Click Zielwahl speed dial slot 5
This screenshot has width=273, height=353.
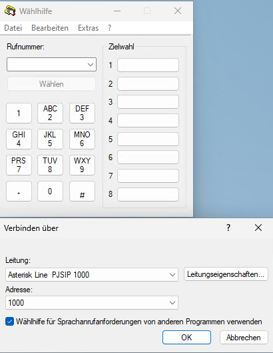(x=148, y=139)
